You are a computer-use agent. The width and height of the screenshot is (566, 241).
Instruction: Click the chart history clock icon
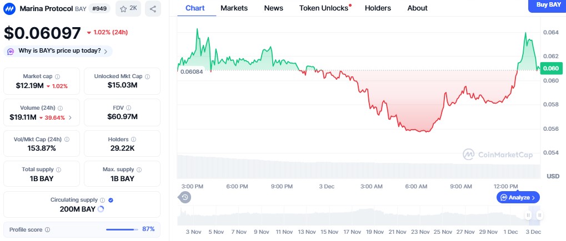(185, 197)
